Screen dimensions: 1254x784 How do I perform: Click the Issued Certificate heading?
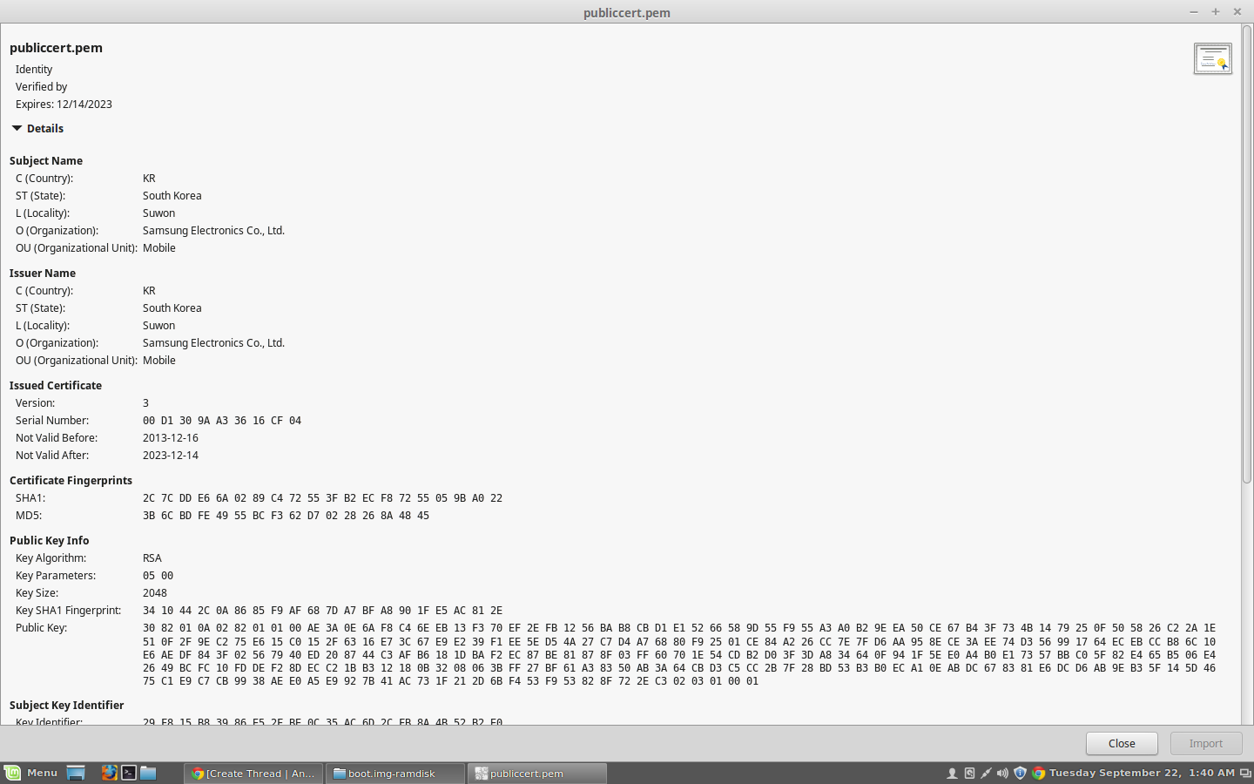click(56, 385)
